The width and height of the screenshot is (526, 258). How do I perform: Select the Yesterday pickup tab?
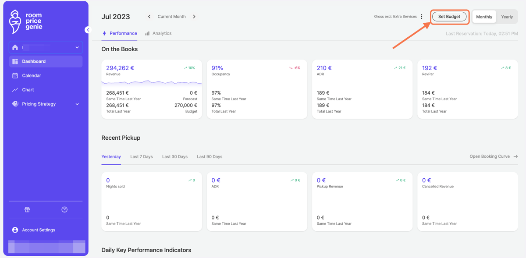click(111, 156)
